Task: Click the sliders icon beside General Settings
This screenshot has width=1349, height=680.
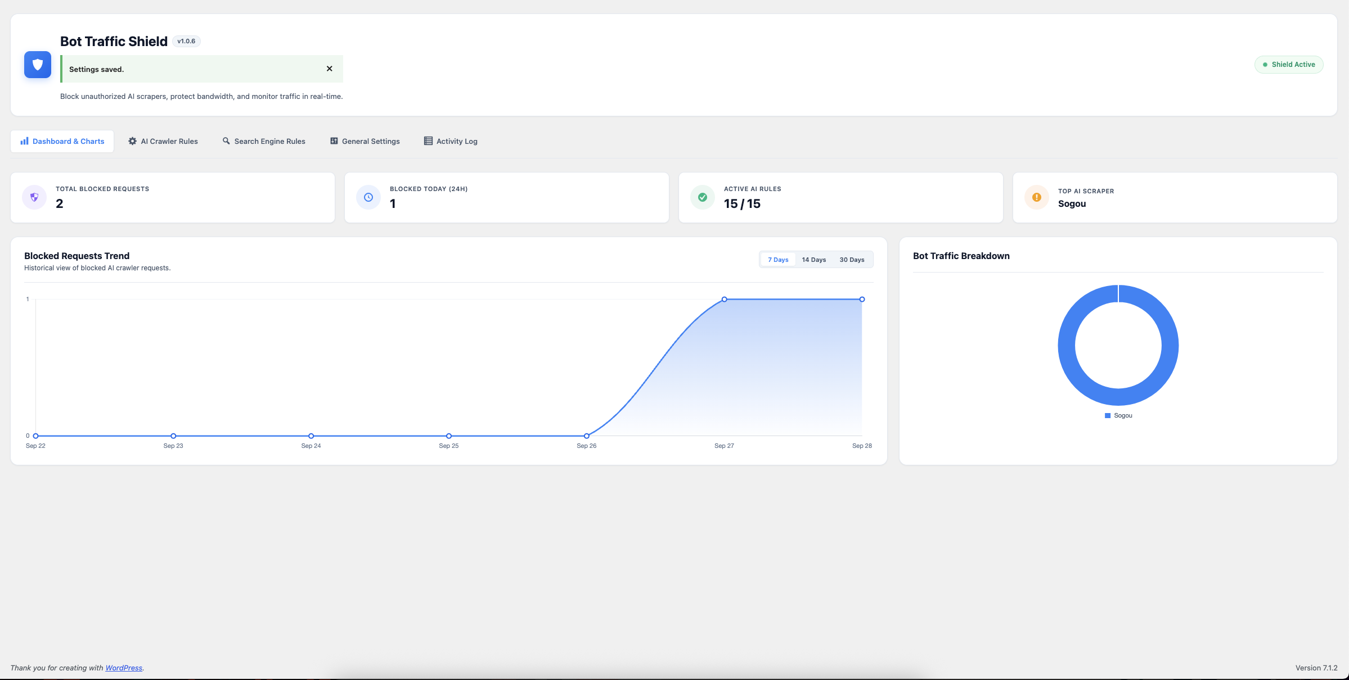Action: 334,141
